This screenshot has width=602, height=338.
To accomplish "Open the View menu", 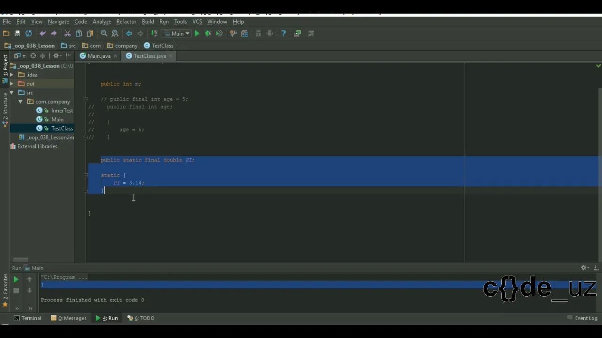I will tap(37, 22).
